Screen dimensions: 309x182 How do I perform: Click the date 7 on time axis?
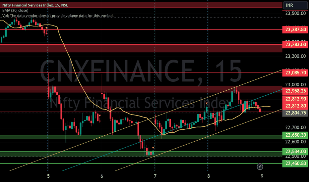point(155,176)
